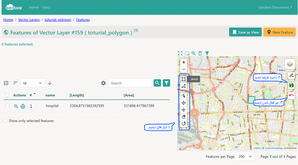Viewport: 298px width, 165px height.
Task: Tick the select-all header checkbox
Action: click(x=7, y=95)
